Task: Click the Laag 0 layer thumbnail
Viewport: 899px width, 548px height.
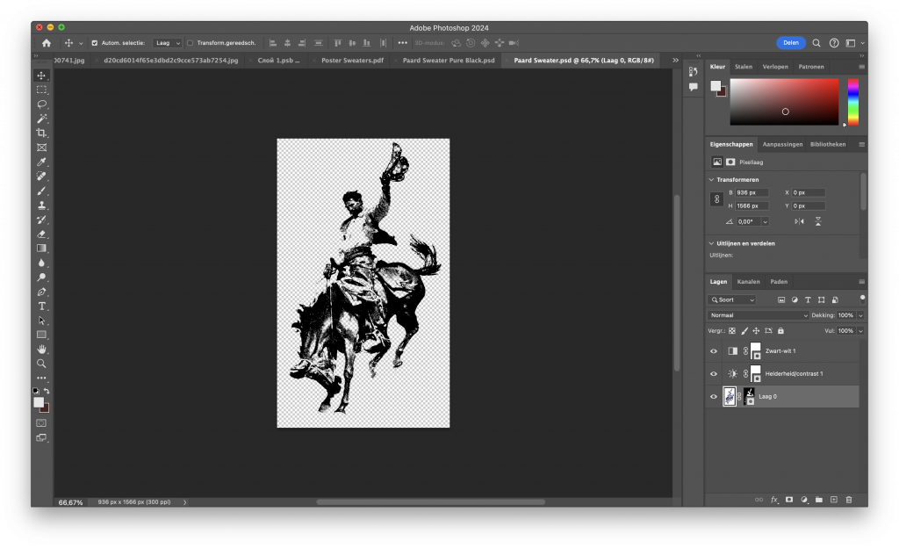Action: [x=730, y=397]
